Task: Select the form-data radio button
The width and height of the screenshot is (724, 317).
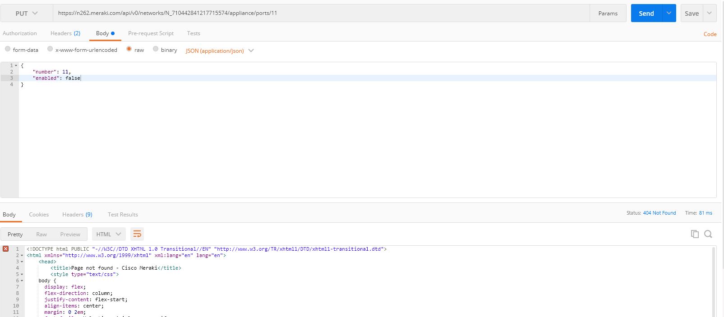Action: [8, 49]
